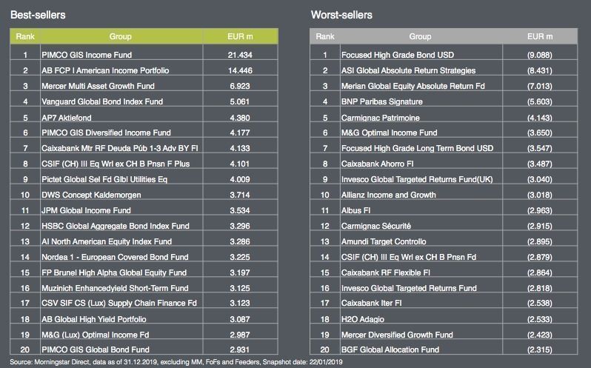Select CSV SIF CS (Lux) Supply Chain Finance Fd
Viewport: 591px width, 368px height.
(x=119, y=303)
